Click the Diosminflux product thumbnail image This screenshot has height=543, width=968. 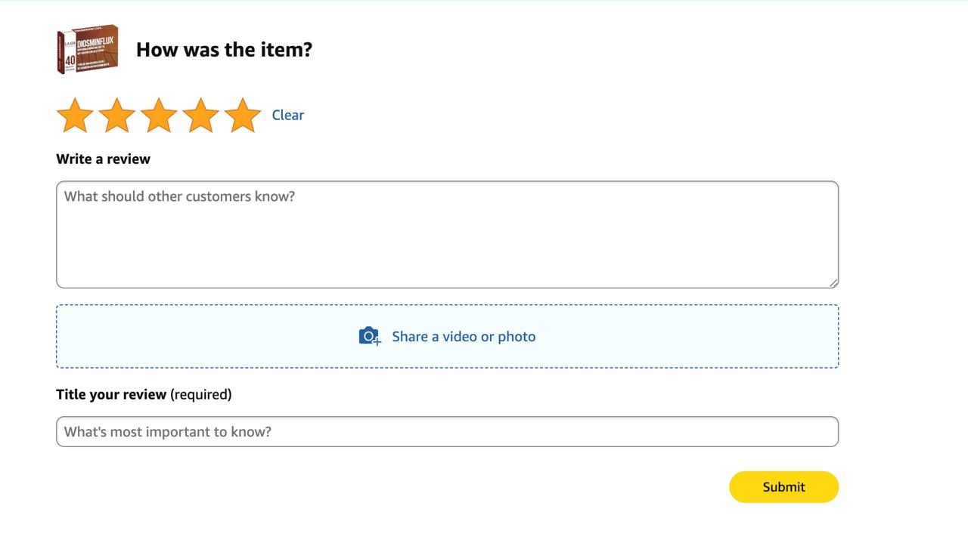click(88, 49)
